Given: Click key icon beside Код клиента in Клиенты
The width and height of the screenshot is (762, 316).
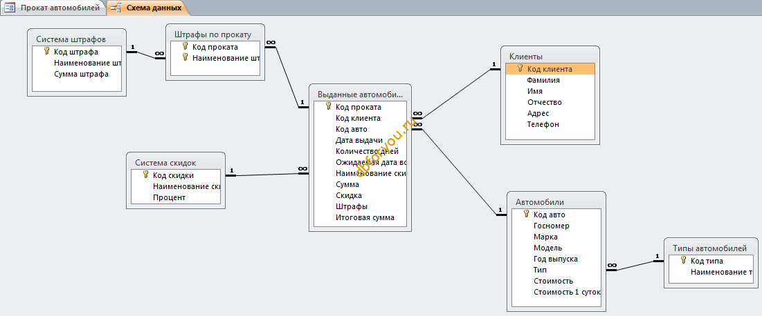Looking at the screenshot, I should (x=520, y=69).
